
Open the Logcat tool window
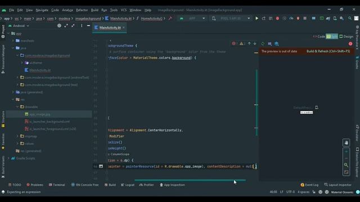point(128,185)
